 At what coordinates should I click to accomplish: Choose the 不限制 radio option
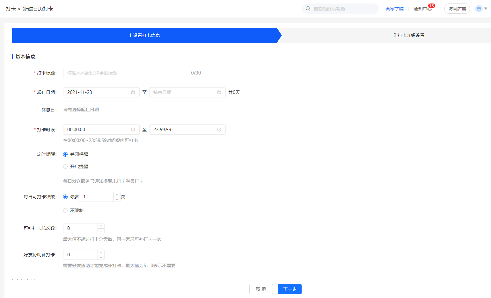pos(65,210)
